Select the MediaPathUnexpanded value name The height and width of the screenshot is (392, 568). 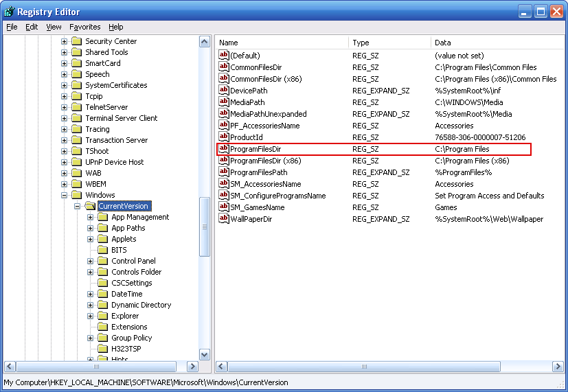click(269, 114)
